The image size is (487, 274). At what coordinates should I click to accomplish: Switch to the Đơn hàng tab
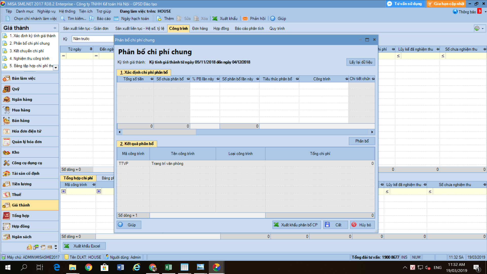[x=200, y=28]
